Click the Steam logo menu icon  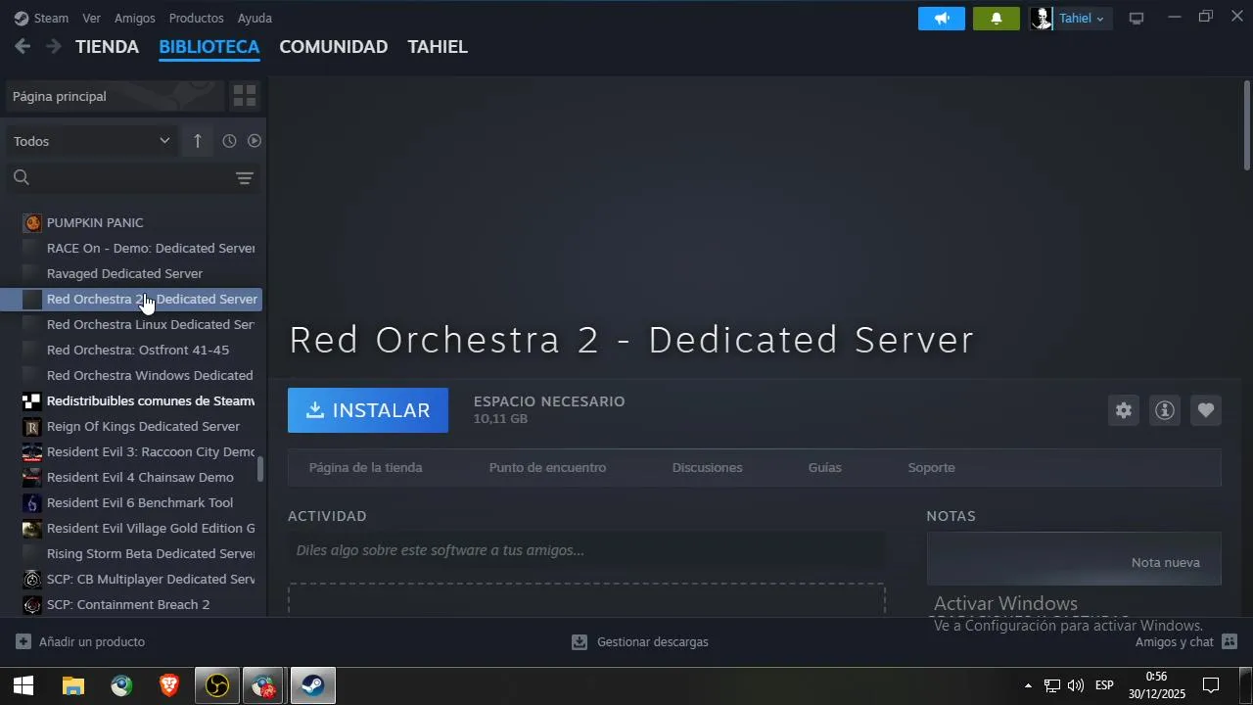pos(22,19)
